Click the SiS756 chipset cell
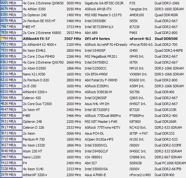Viewport: 186px width, 178px height. click(134, 92)
